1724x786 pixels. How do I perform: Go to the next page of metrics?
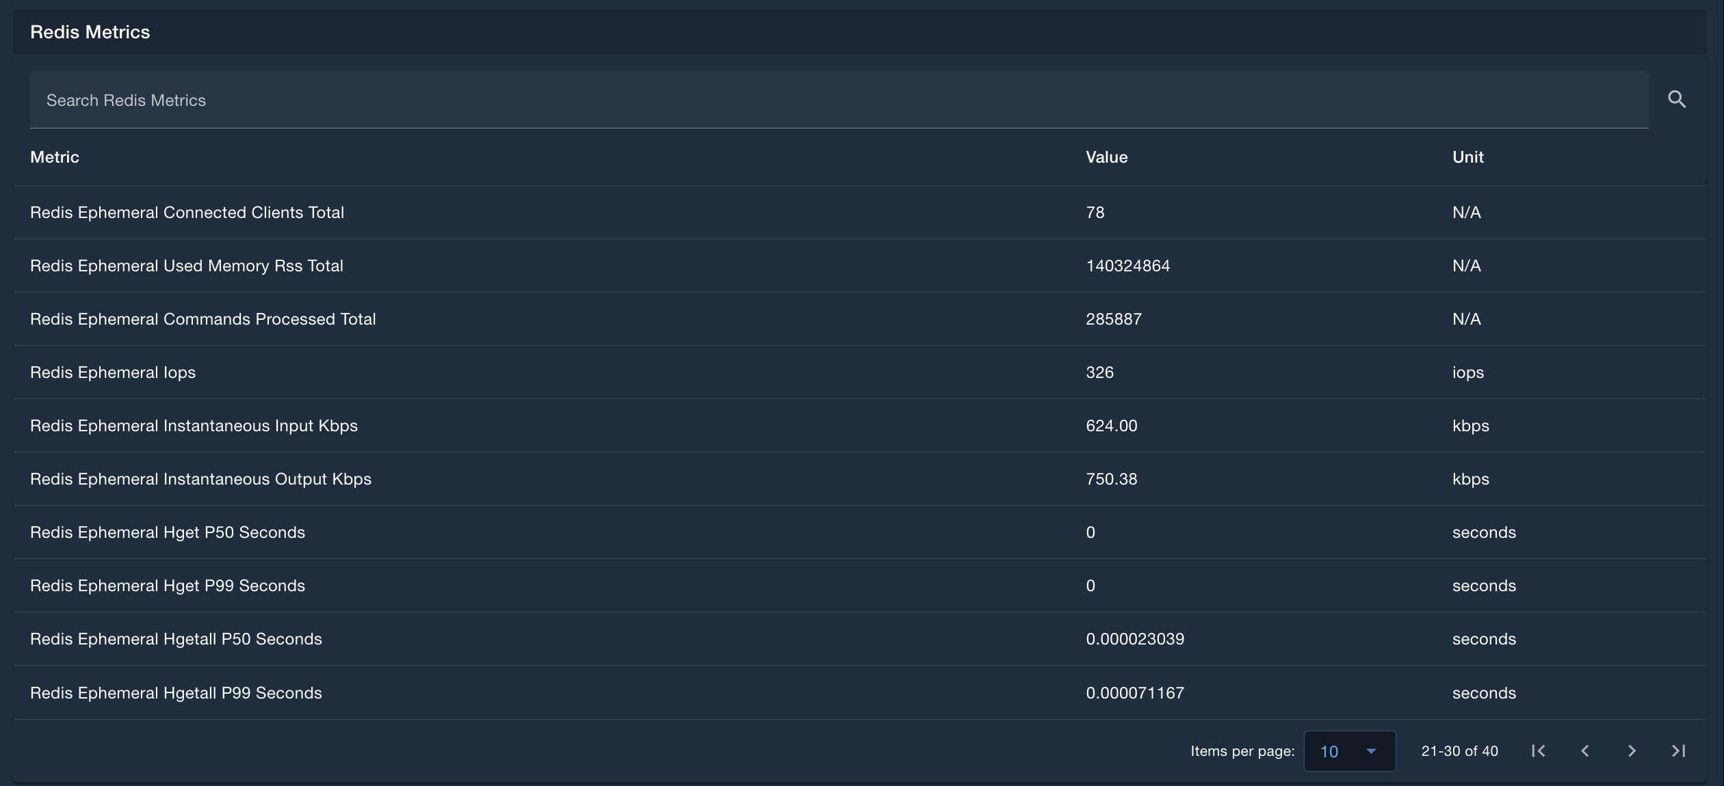(x=1632, y=751)
